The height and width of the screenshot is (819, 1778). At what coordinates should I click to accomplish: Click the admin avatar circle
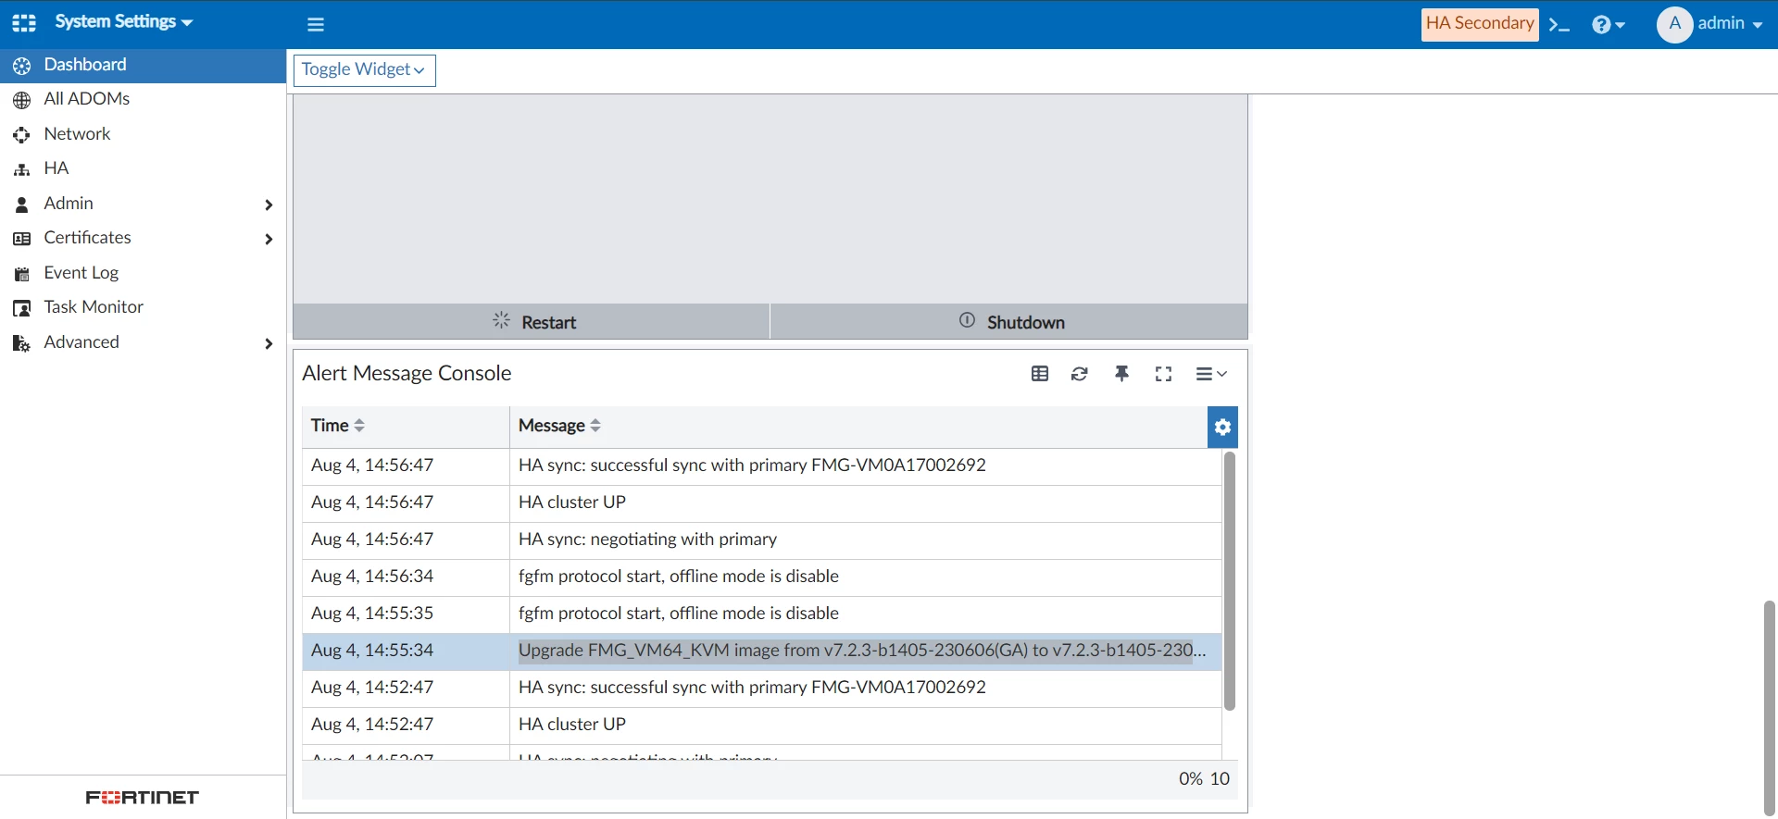(1674, 24)
